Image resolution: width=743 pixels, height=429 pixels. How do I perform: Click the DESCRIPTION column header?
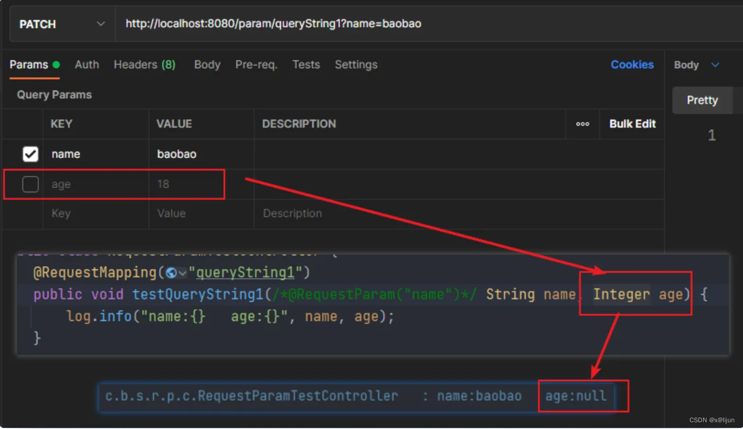[299, 124]
